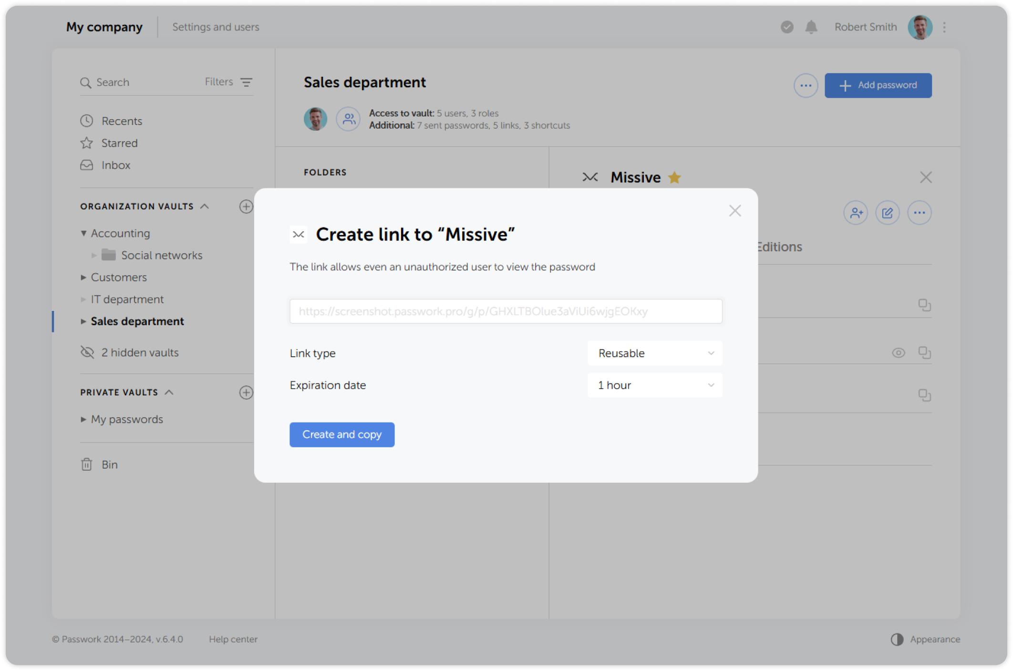Click the notifications bell icon
Viewport: 1013px width, 671px height.
(x=811, y=27)
